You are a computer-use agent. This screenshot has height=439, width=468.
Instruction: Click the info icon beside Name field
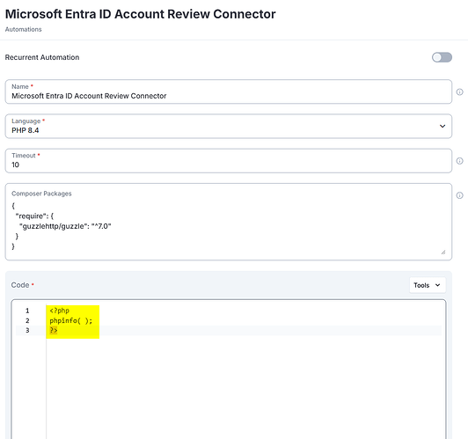click(459, 91)
